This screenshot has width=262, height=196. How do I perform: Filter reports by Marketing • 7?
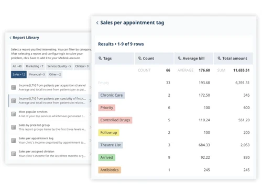tap(35, 66)
